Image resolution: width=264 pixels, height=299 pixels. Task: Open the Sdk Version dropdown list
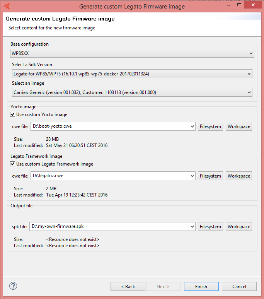249,74
